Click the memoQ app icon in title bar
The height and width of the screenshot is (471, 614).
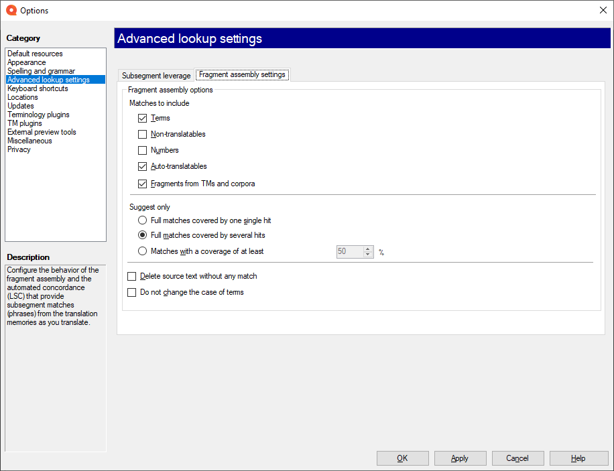tap(11, 10)
